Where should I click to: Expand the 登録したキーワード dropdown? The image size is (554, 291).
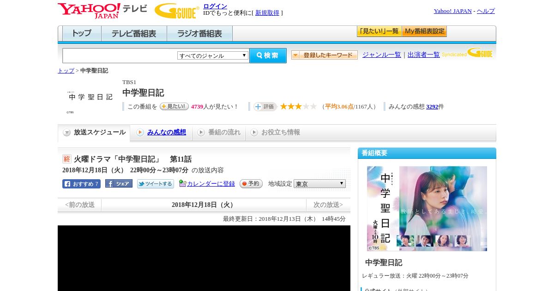(x=325, y=55)
